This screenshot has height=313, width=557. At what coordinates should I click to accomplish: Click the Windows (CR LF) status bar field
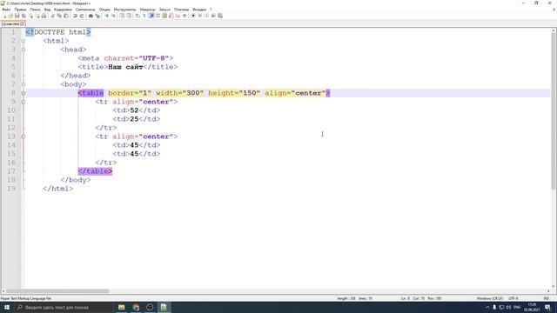click(489, 298)
